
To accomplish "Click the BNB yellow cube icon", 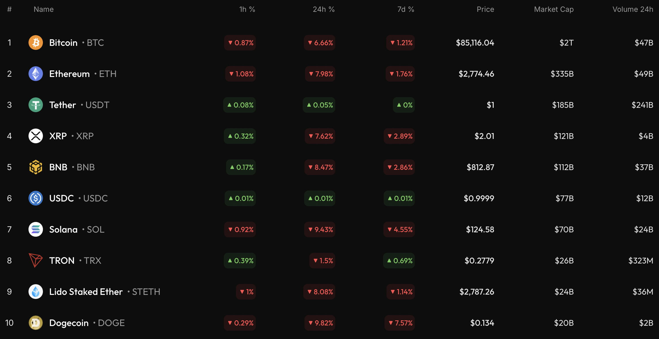I will pos(36,167).
